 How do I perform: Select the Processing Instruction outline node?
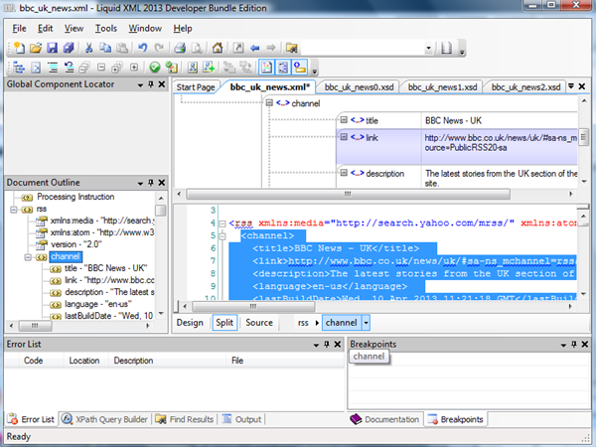[x=75, y=197]
